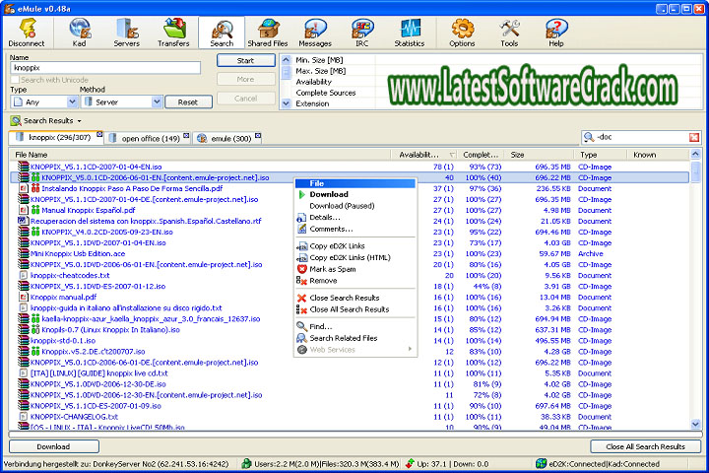Click the search Name input field
The width and height of the screenshot is (709, 473).
105,68
